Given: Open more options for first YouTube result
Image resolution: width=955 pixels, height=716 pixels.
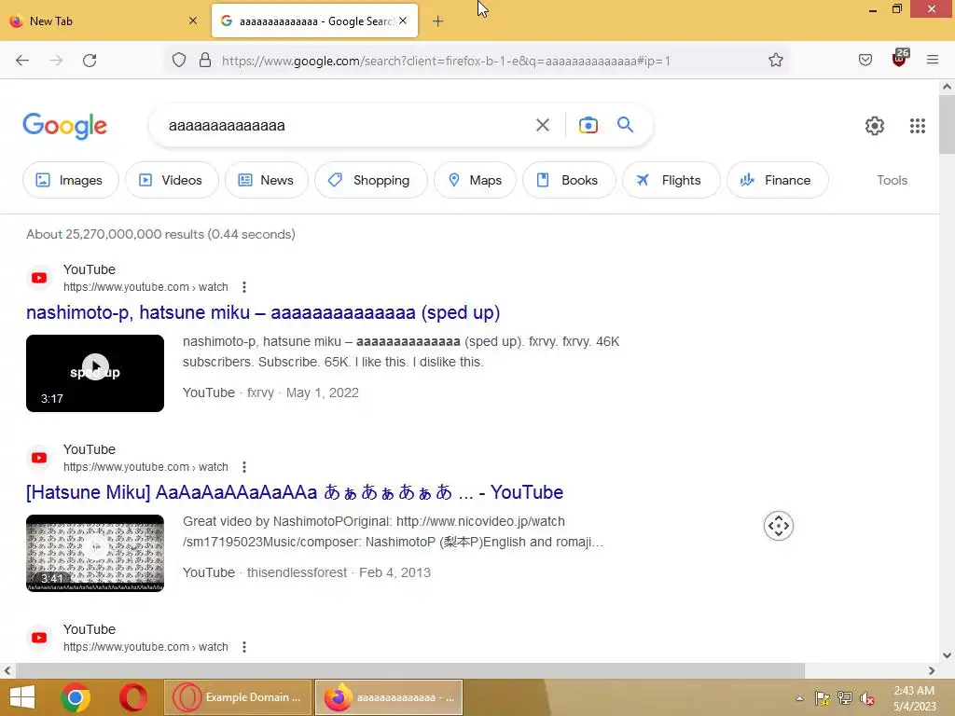Looking at the screenshot, I should [x=244, y=287].
